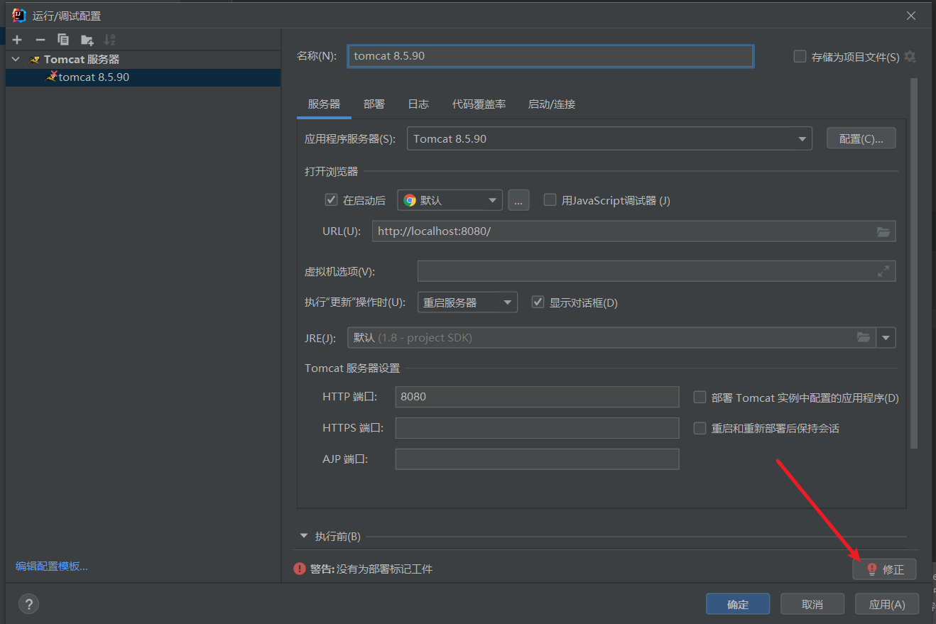The height and width of the screenshot is (624, 936).
Task: Open the 应用程序服务器 Tomcat 8.5.90 dropdown
Action: [x=609, y=139]
